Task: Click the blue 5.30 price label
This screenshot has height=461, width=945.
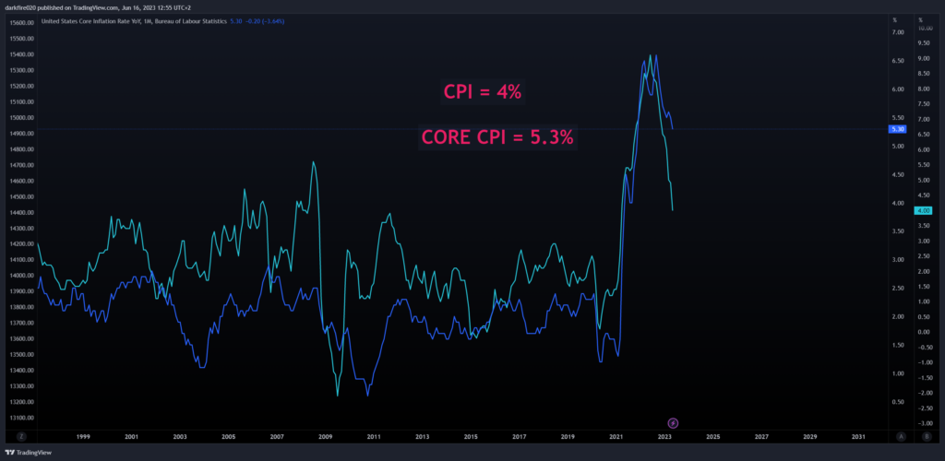Action: [897, 129]
